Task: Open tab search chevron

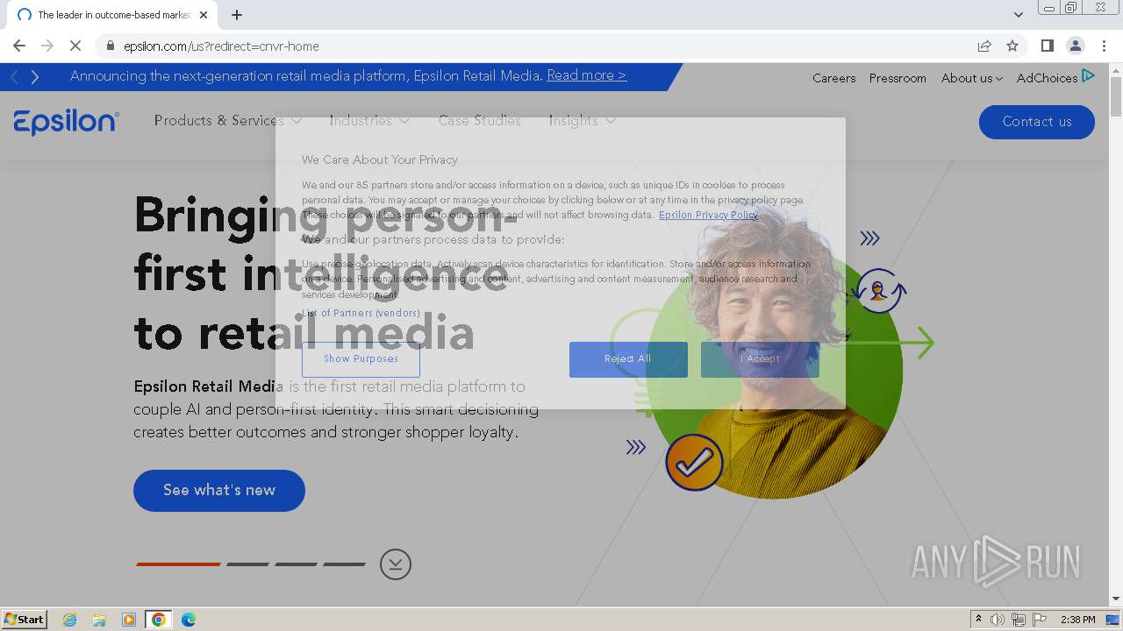Action: click(x=1018, y=15)
